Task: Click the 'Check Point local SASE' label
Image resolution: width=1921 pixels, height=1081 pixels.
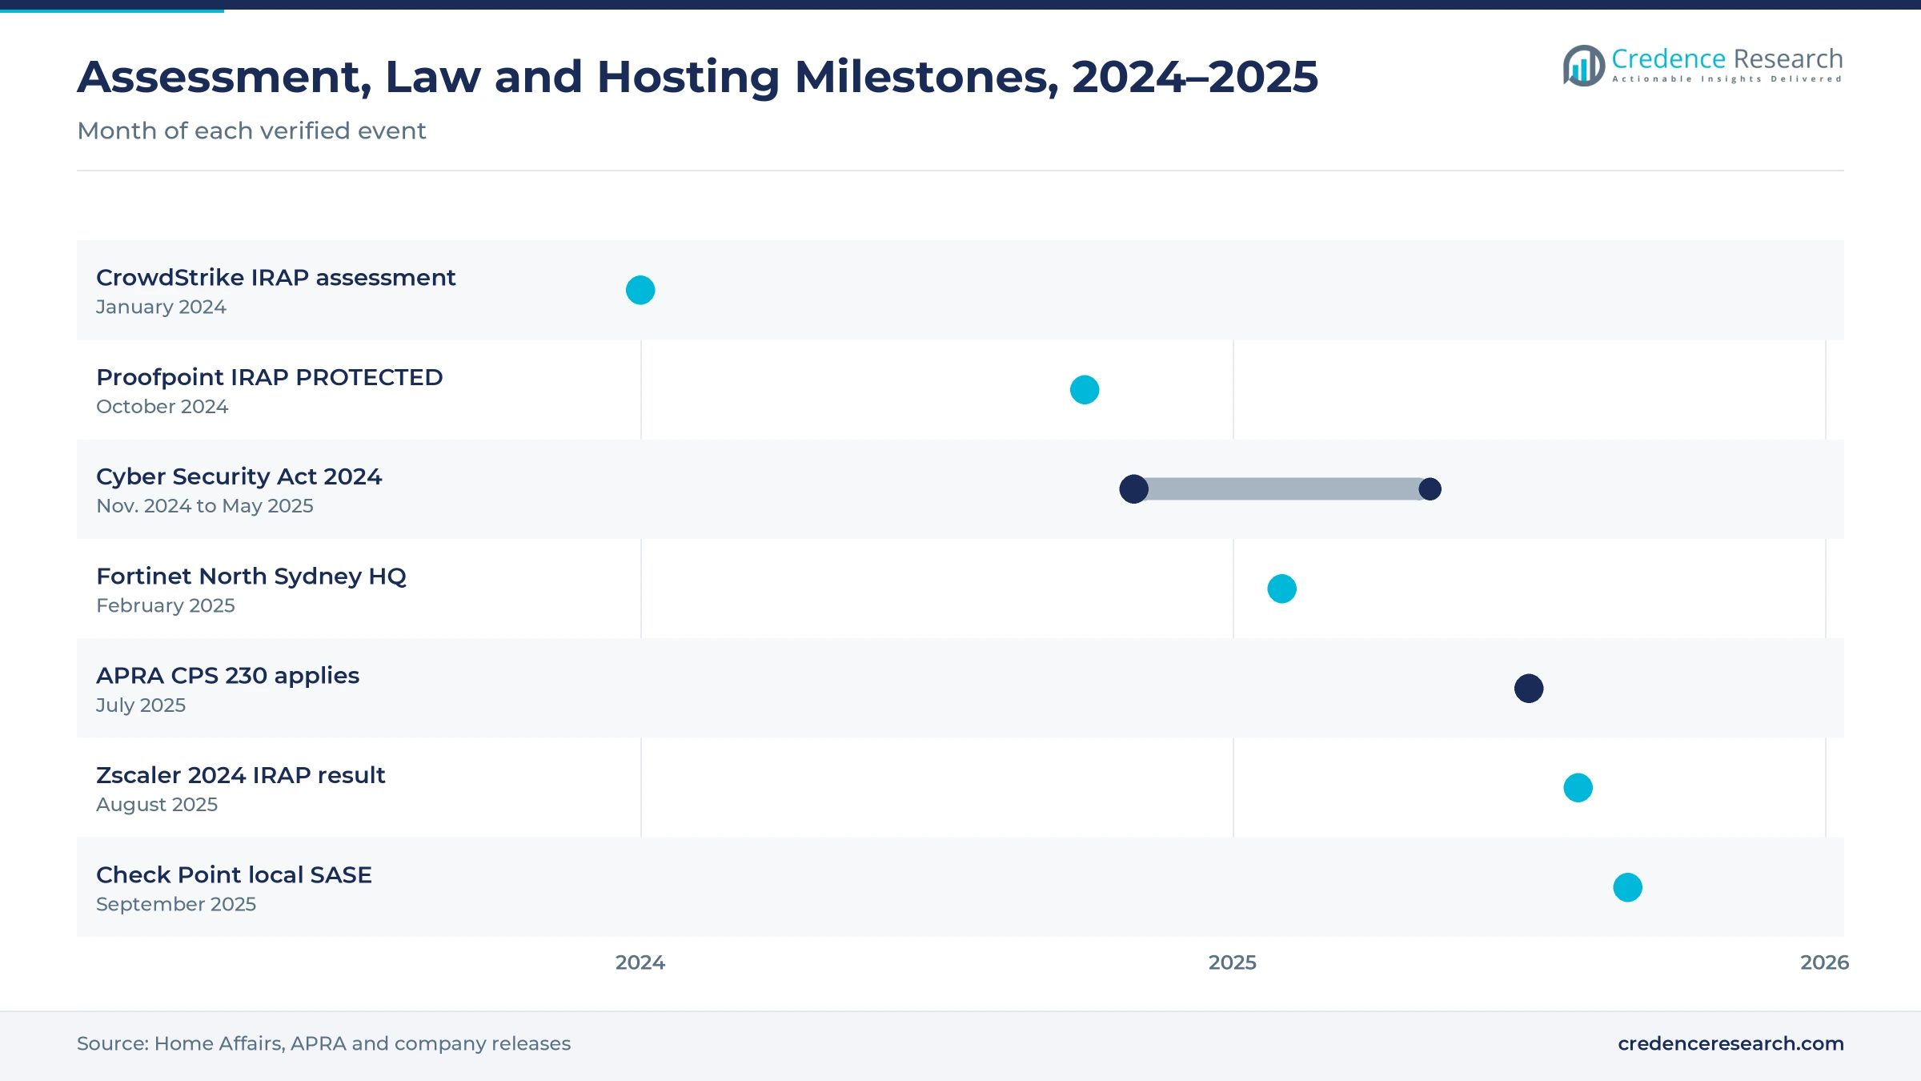Action: point(234,875)
